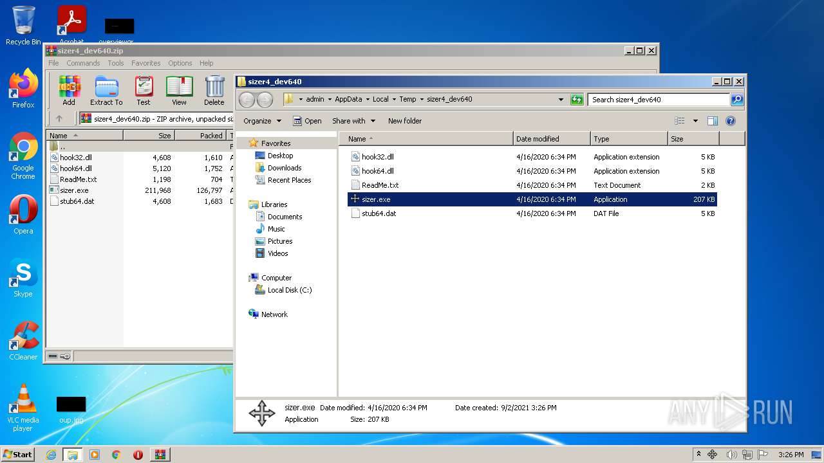Viewport: 824px width, 463px height.
Task: Select hook64.dll in Explorer file list
Action: click(378, 171)
